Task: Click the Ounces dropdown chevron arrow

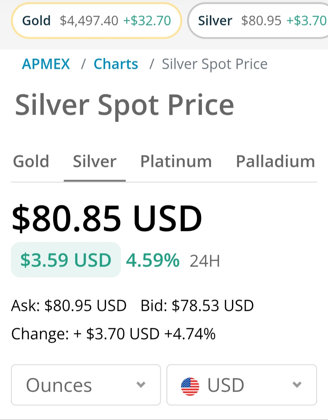Action: 141,385
